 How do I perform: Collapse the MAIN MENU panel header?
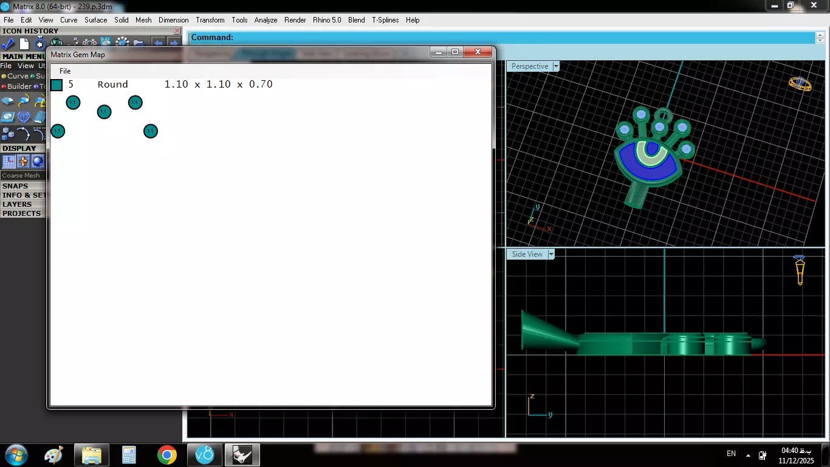click(x=23, y=57)
